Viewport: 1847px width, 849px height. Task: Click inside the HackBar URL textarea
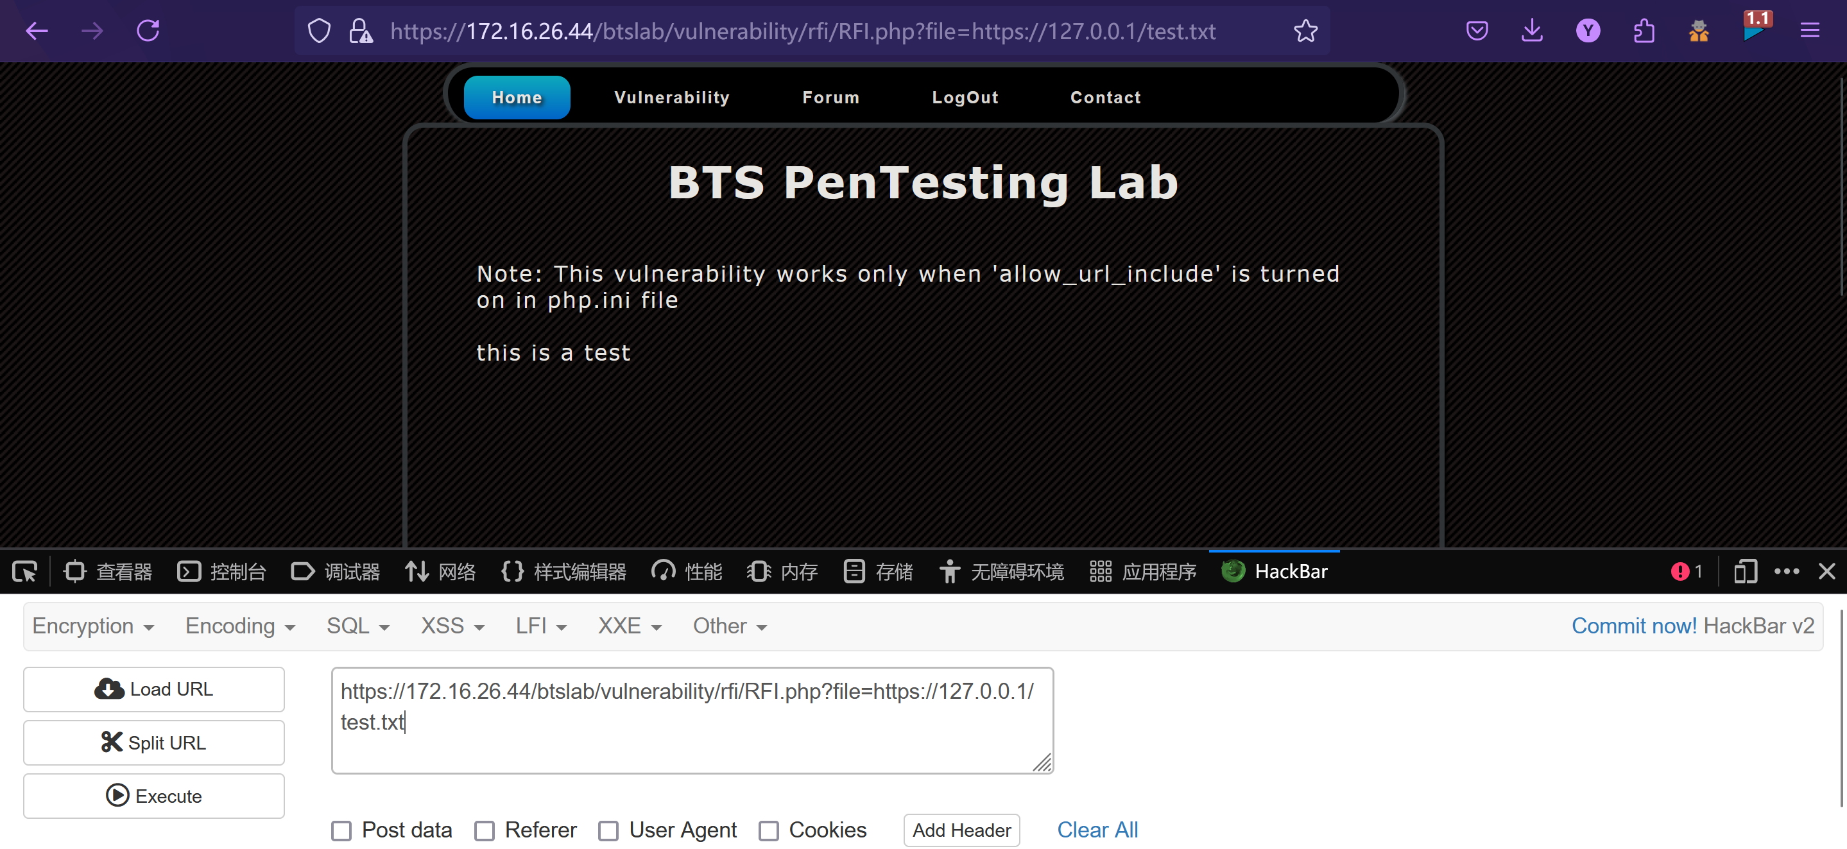pyautogui.click(x=691, y=720)
